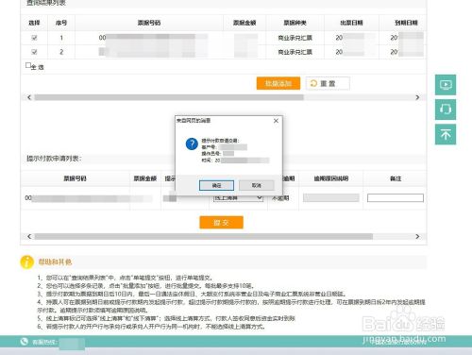The height and width of the screenshot is (355, 472).
Task: Cancel the dialog with 取消 button
Action: (x=257, y=185)
